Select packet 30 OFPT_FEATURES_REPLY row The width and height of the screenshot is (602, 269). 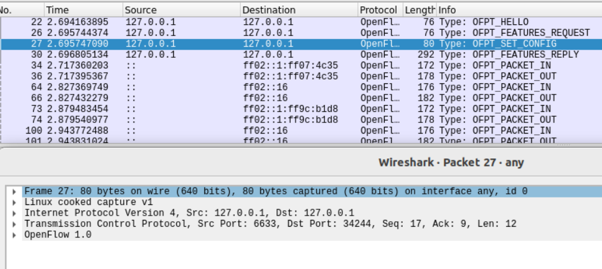tap(299, 55)
